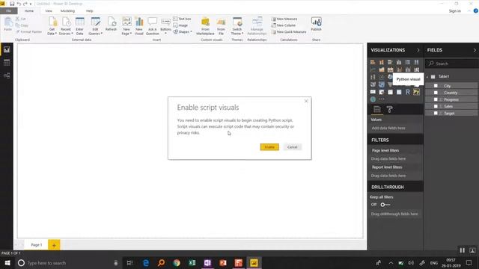Viewport: 479px width, 269px height.
Task: Open the Buttons dropdown
Action: (x=165, y=26)
